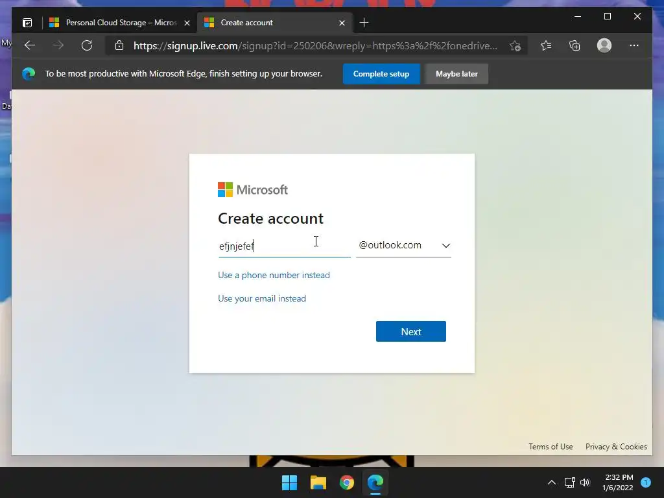Screen dimensions: 664x498
Task: Minimize the Edge window
Action: coord(578,16)
